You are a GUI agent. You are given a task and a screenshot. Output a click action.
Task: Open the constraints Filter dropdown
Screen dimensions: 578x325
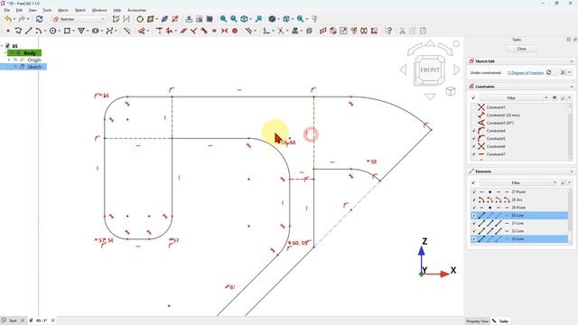click(x=514, y=97)
